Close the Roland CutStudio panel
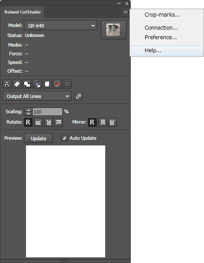204x263 pixels. [127, 3]
